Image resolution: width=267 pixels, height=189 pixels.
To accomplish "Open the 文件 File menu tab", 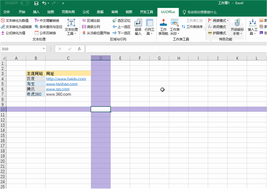I will pos(7,12).
